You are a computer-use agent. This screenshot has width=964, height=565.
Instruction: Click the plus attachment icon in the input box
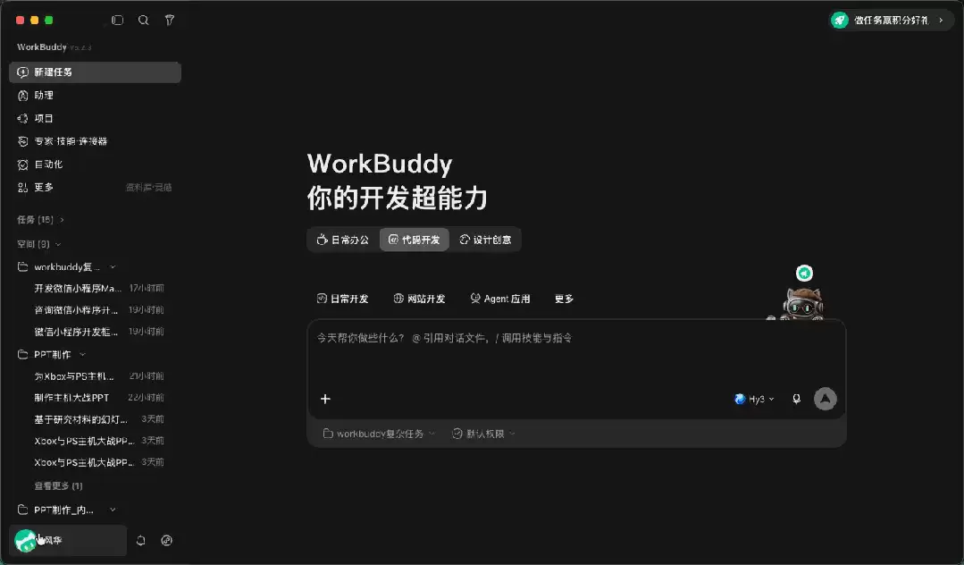[325, 399]
